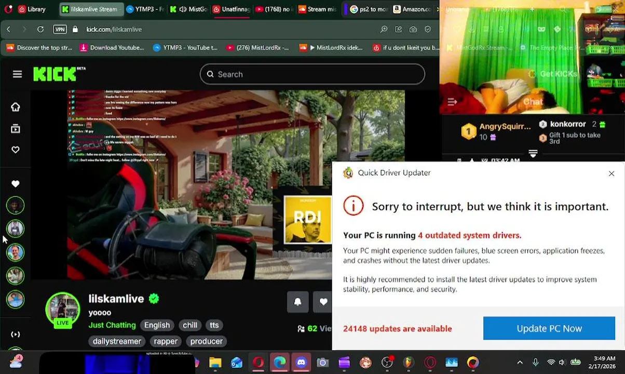Click the browser back arrow
The height and width of the screenshot is (374, 625).
pyautogui.click(x=8, y=30)
